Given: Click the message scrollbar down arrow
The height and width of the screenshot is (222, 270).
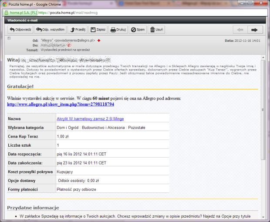Looking at the screenshot, I should point(263,217).
